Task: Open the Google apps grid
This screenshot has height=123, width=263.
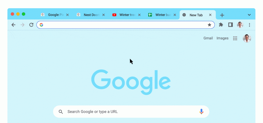Action: click(x=235, y=38)
